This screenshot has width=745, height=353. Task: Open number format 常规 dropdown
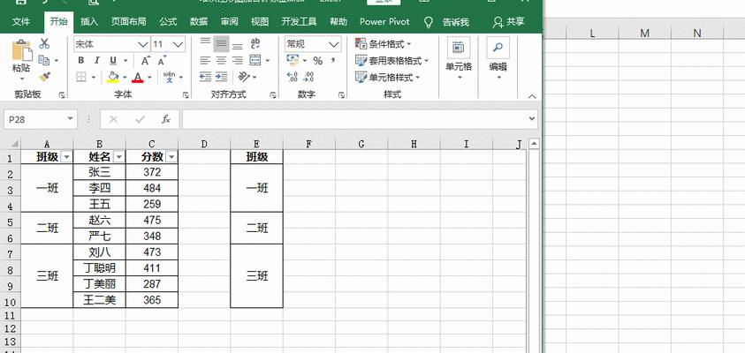(335, 45)
